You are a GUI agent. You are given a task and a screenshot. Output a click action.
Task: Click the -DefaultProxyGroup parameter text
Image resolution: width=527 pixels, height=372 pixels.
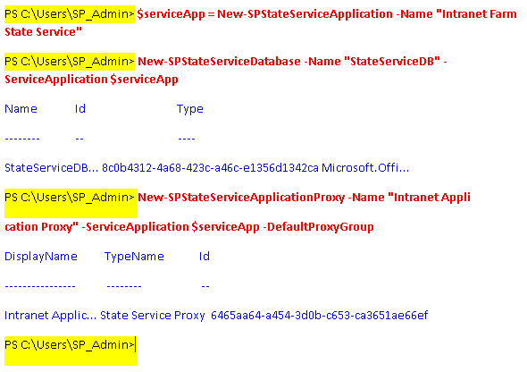coord(318,227)
